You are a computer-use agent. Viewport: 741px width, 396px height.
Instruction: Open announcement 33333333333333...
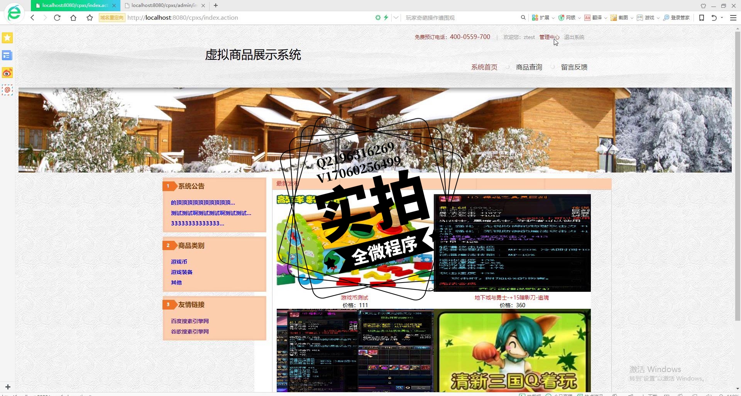[x=197, y=223]
